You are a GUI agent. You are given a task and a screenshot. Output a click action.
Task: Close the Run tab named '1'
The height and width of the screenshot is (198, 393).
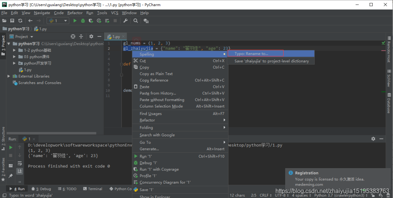click(x=34, y=139)
